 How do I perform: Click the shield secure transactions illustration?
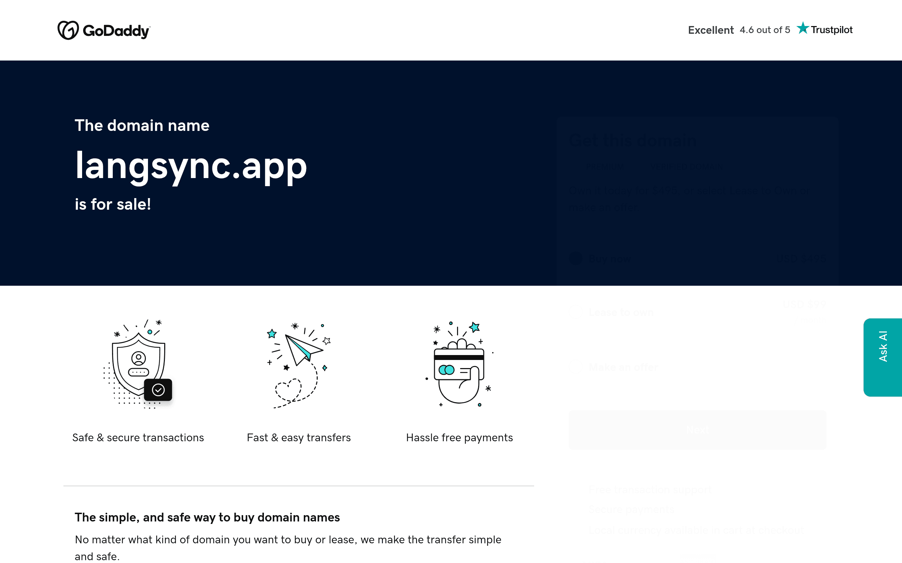(x=138, y=364)
